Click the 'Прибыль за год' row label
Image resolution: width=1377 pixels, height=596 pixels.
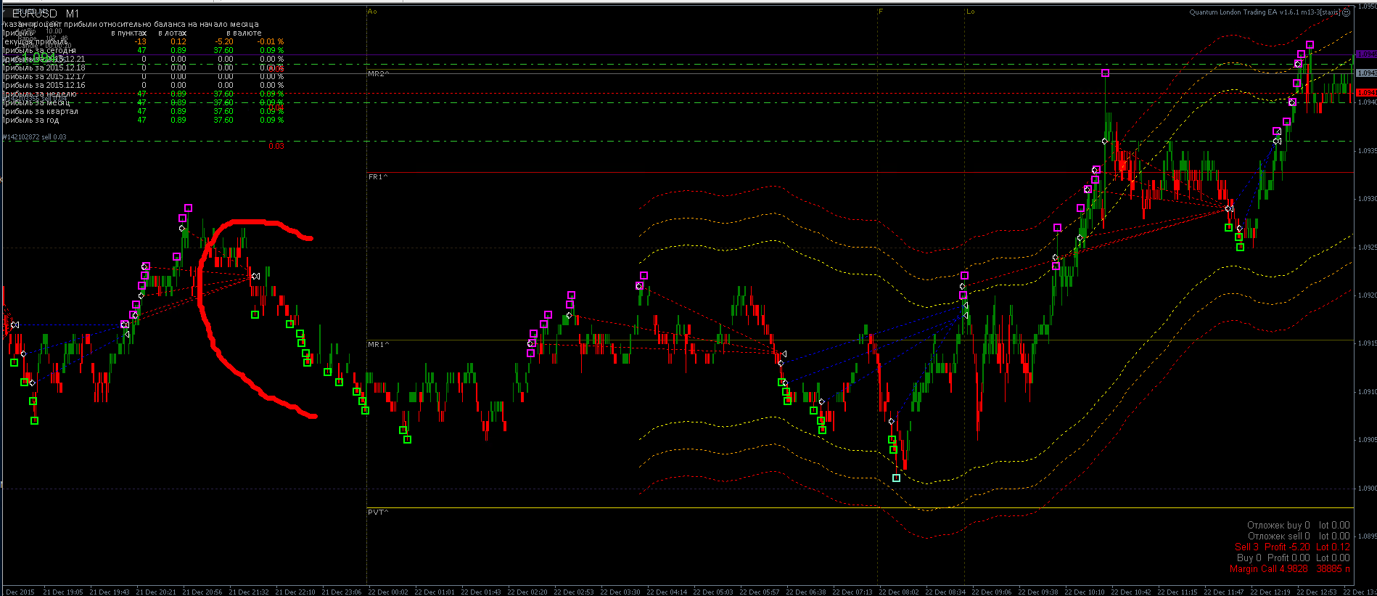[30, 120]
